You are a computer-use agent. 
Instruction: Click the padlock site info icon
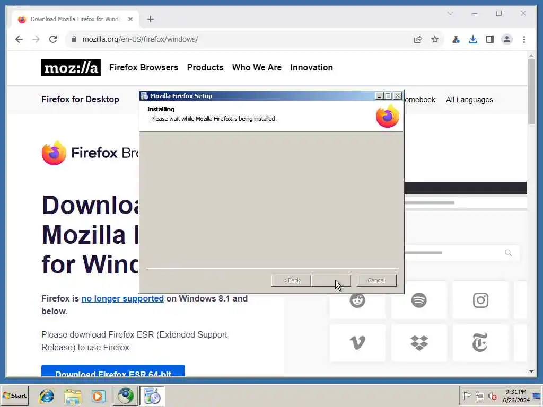point(74,39)
